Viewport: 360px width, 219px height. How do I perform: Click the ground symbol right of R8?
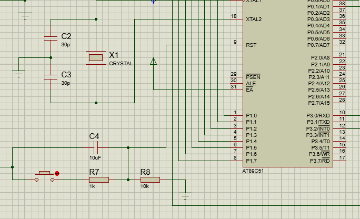point(185,196)
